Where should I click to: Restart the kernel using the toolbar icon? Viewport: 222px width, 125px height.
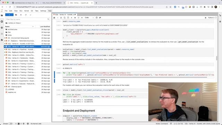point(78,18)
